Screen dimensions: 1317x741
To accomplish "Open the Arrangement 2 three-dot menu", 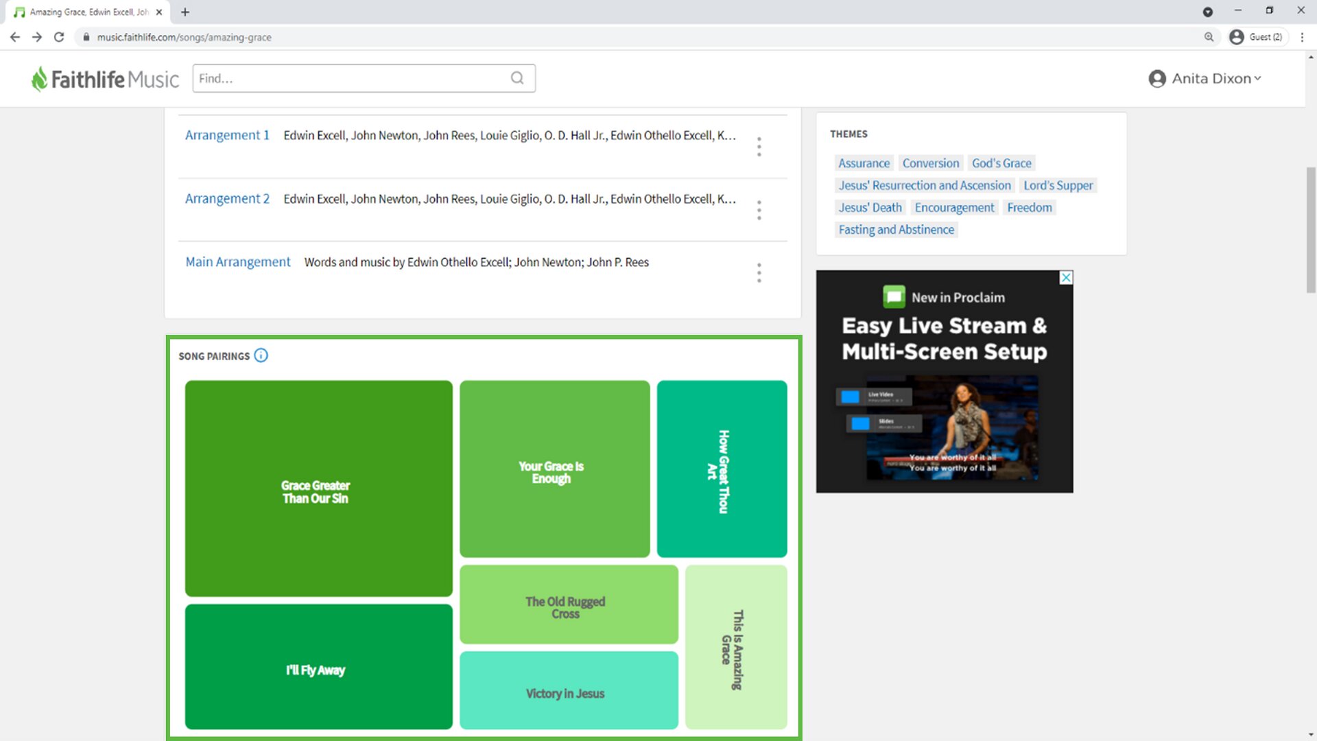I will click(759, 210).
